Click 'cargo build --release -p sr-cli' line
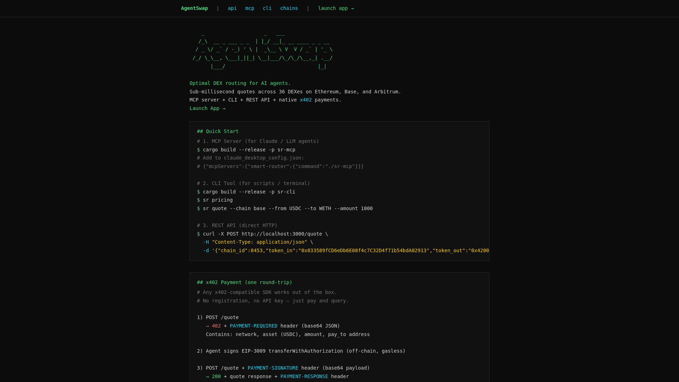 tap(246, 192)
